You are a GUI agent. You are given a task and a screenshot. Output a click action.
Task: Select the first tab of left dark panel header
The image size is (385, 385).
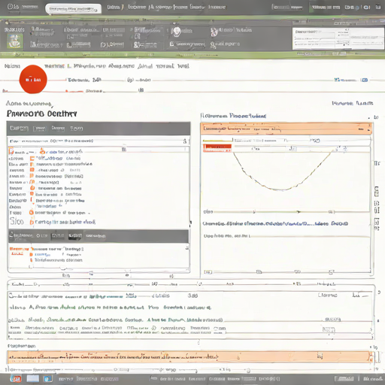[19, 129]
